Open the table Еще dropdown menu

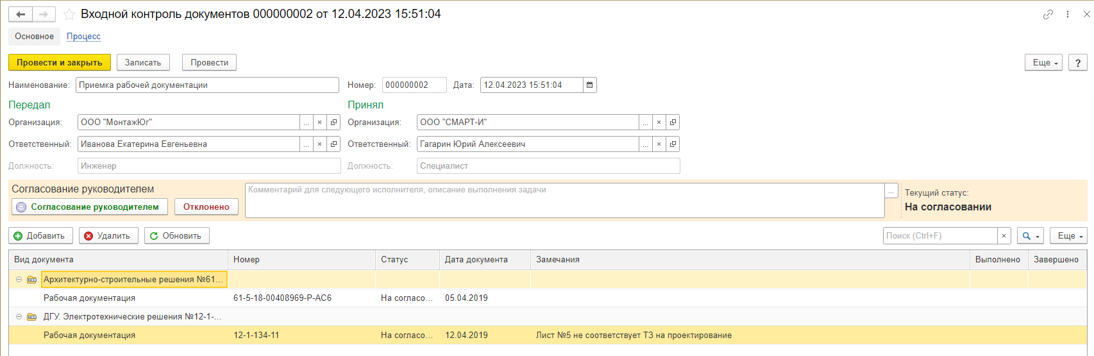tap(1069, 236)
